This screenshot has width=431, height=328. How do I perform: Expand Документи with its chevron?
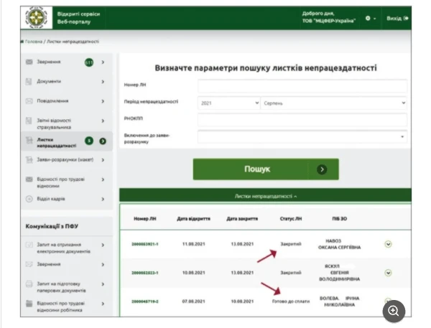(x=103, y=82)
